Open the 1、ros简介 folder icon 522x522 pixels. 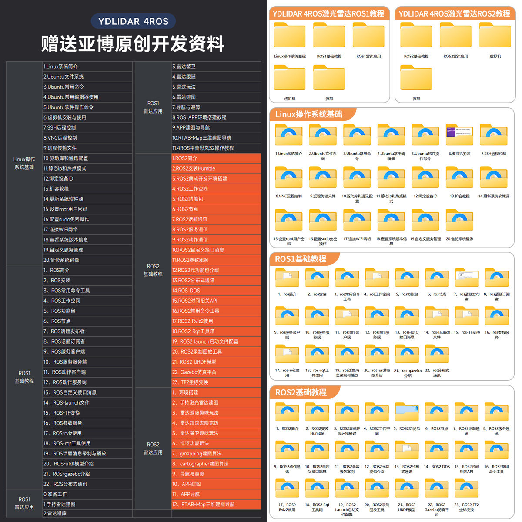[287, 278]
